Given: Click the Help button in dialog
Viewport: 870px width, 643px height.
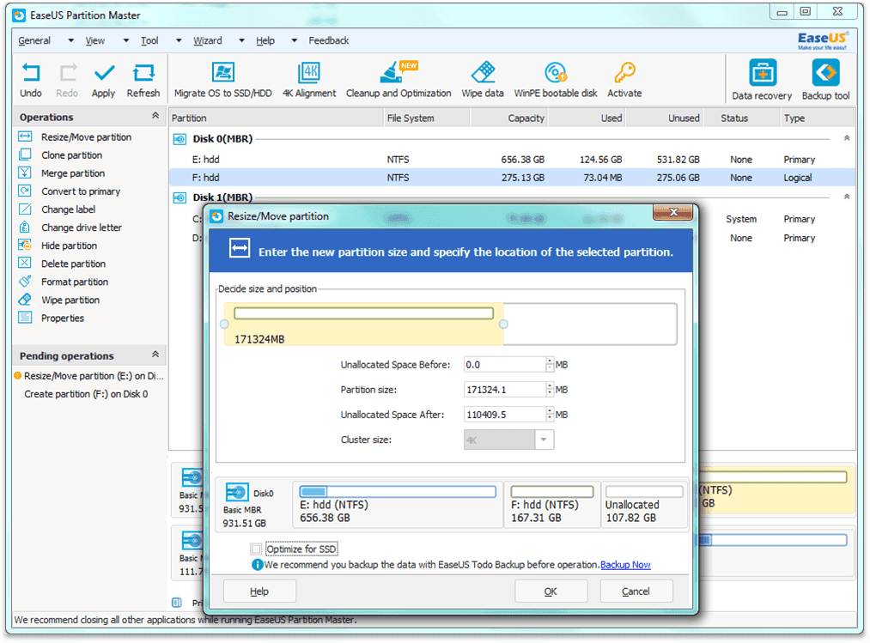Looking at the screenshot, I should (259, 591).
